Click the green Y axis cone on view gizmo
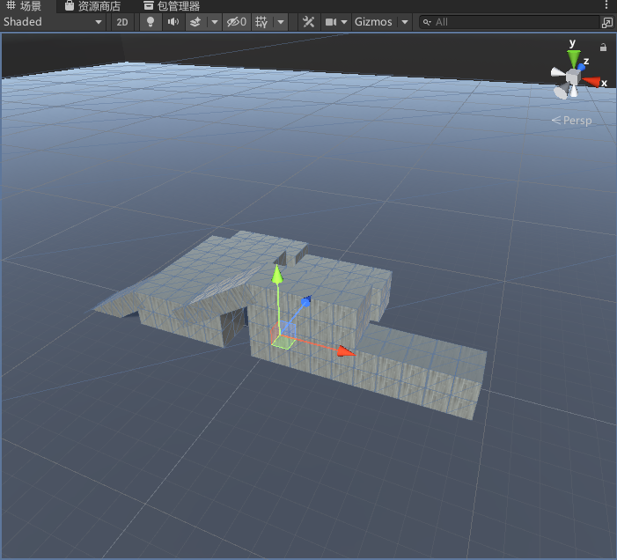The width and height of the screenshot is (617, 560). click(574, 58)
